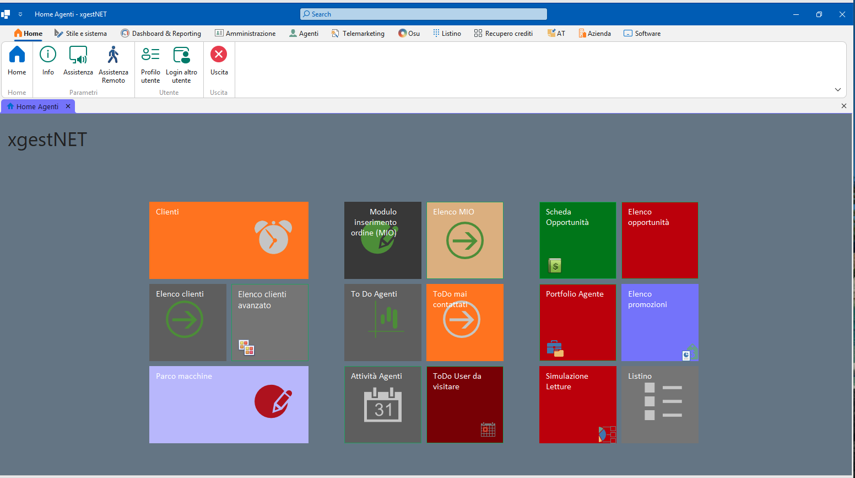Click the Search box in title bar
The width and height of the screenshot is (855, 478).
[424, 14]
